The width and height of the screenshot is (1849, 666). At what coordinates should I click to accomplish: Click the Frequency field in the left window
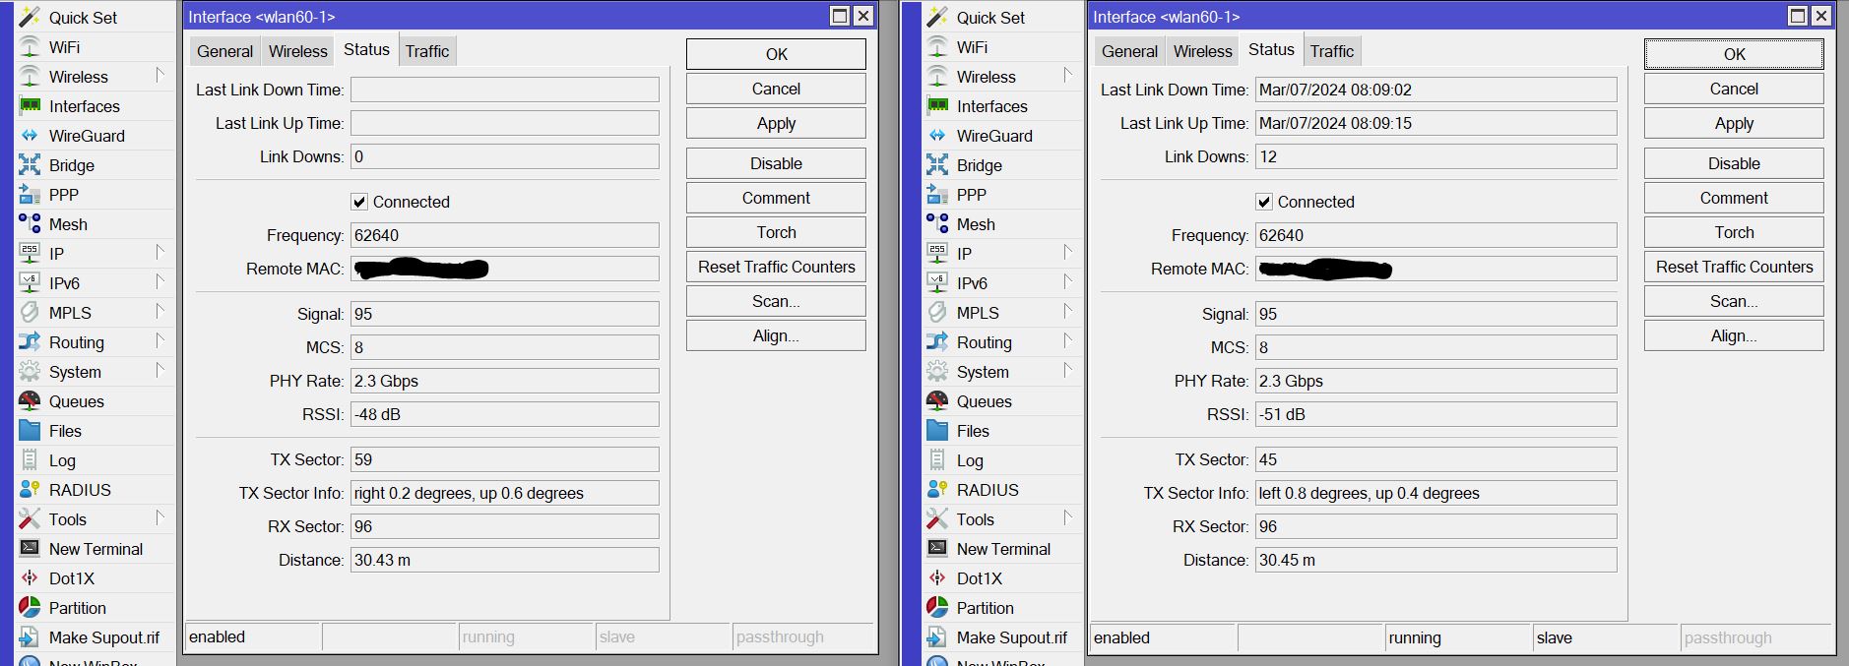[x=504, y=235]
